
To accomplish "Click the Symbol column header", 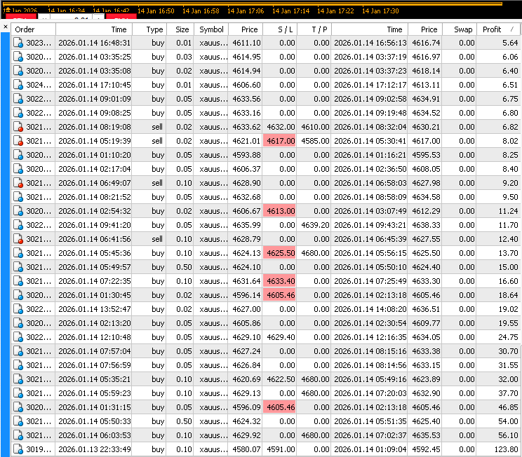I will click(x=211, y=29).
